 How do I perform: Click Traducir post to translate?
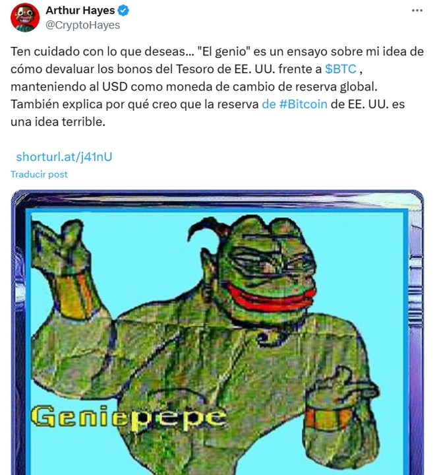point(39,174)
